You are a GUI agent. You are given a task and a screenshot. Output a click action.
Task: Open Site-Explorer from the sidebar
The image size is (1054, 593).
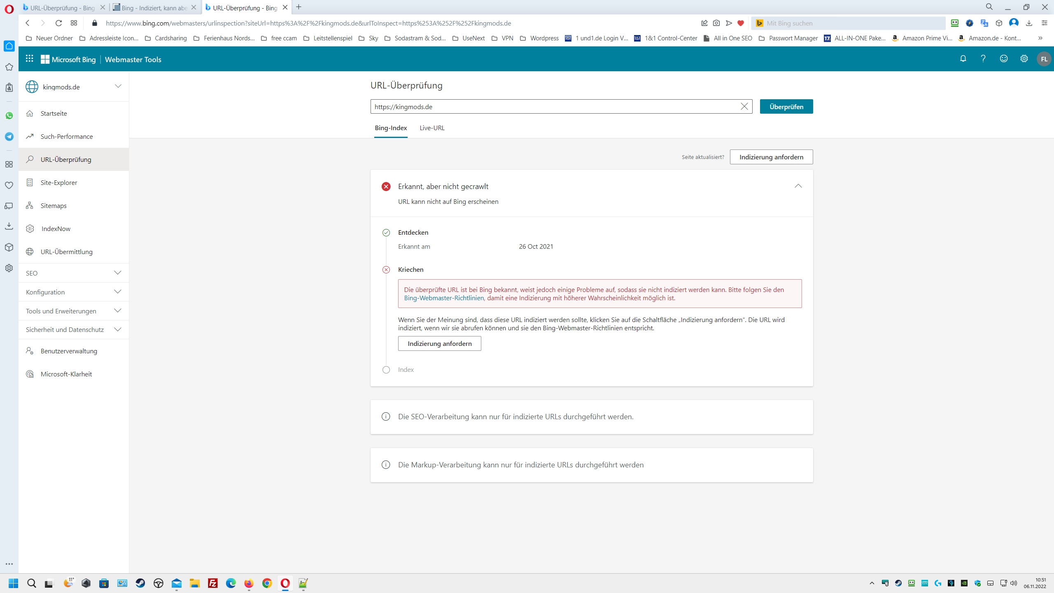59,182
